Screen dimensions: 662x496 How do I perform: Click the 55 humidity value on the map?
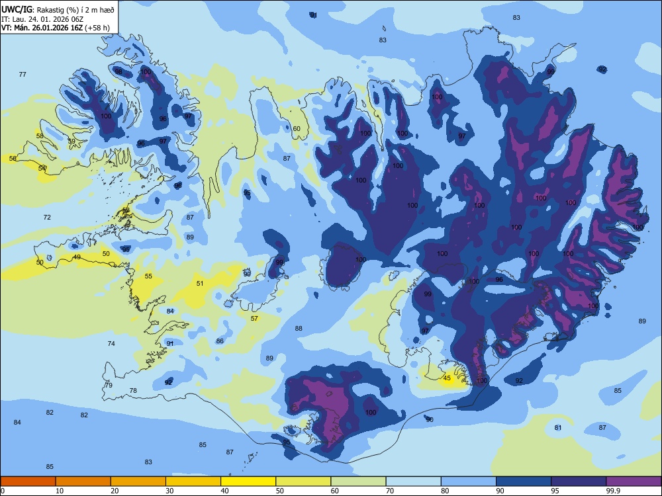coord(148,276)
